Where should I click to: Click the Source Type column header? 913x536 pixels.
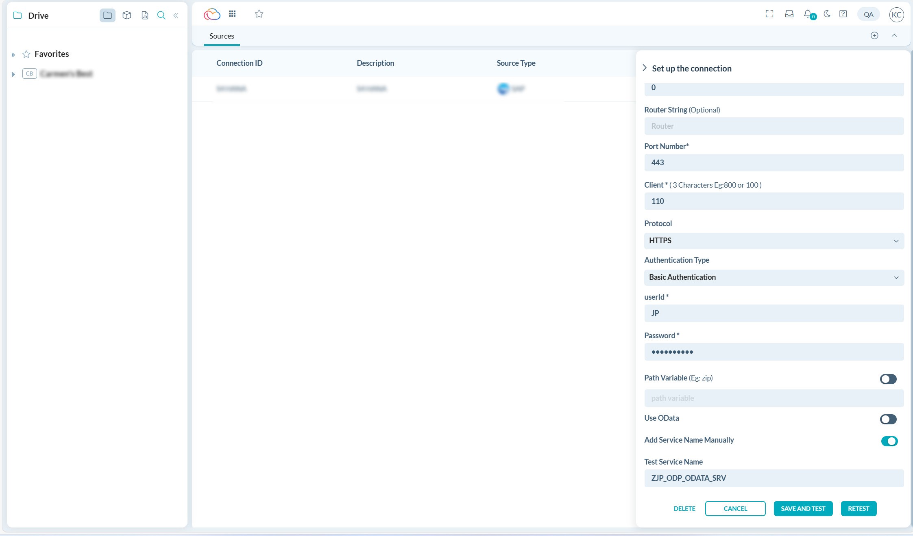516,63
